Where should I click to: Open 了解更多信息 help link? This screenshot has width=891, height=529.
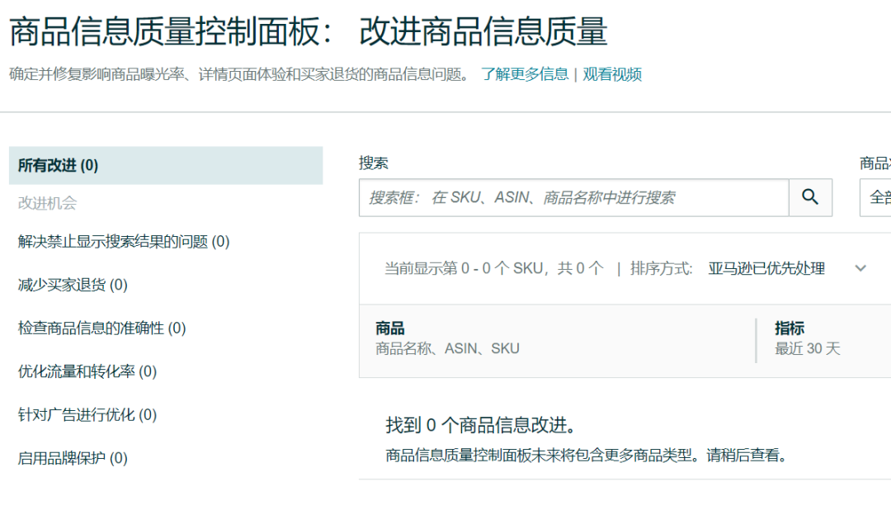(521, 74)
